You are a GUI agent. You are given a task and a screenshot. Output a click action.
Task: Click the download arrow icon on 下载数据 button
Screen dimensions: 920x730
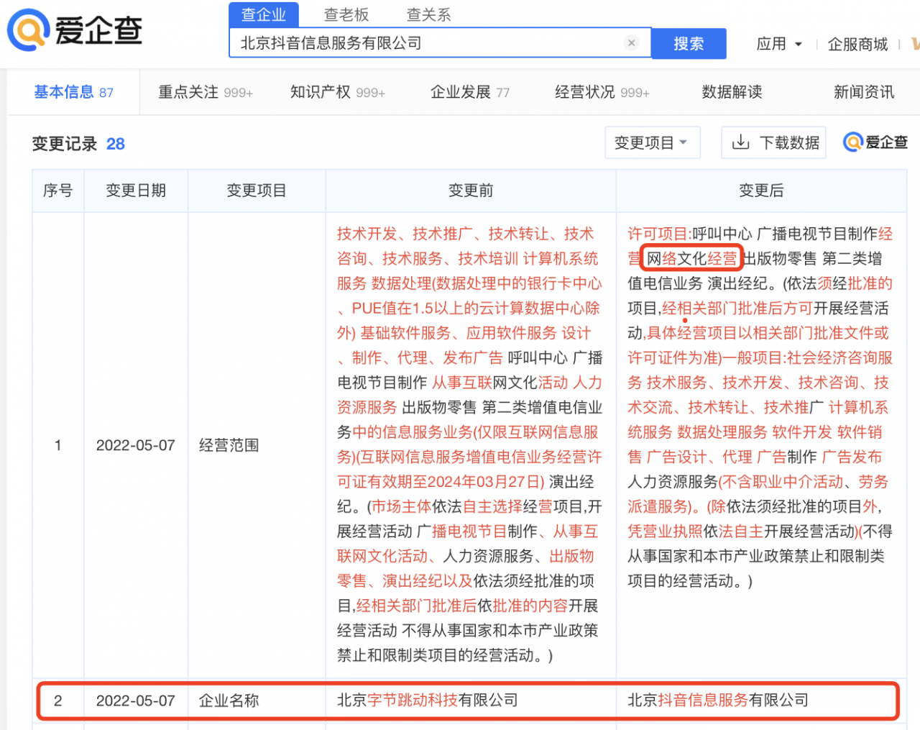click(x=740, y=142)
